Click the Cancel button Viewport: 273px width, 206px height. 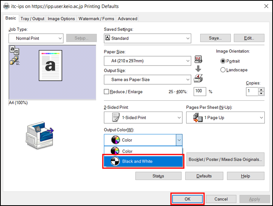pyautogui.click(x=221, y=199)
